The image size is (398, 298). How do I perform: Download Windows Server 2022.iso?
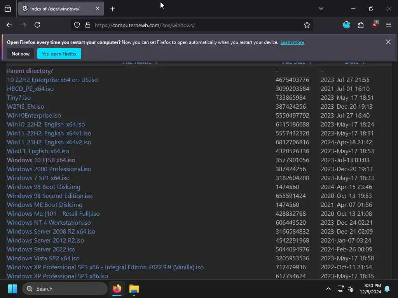[x=41, y=249]
